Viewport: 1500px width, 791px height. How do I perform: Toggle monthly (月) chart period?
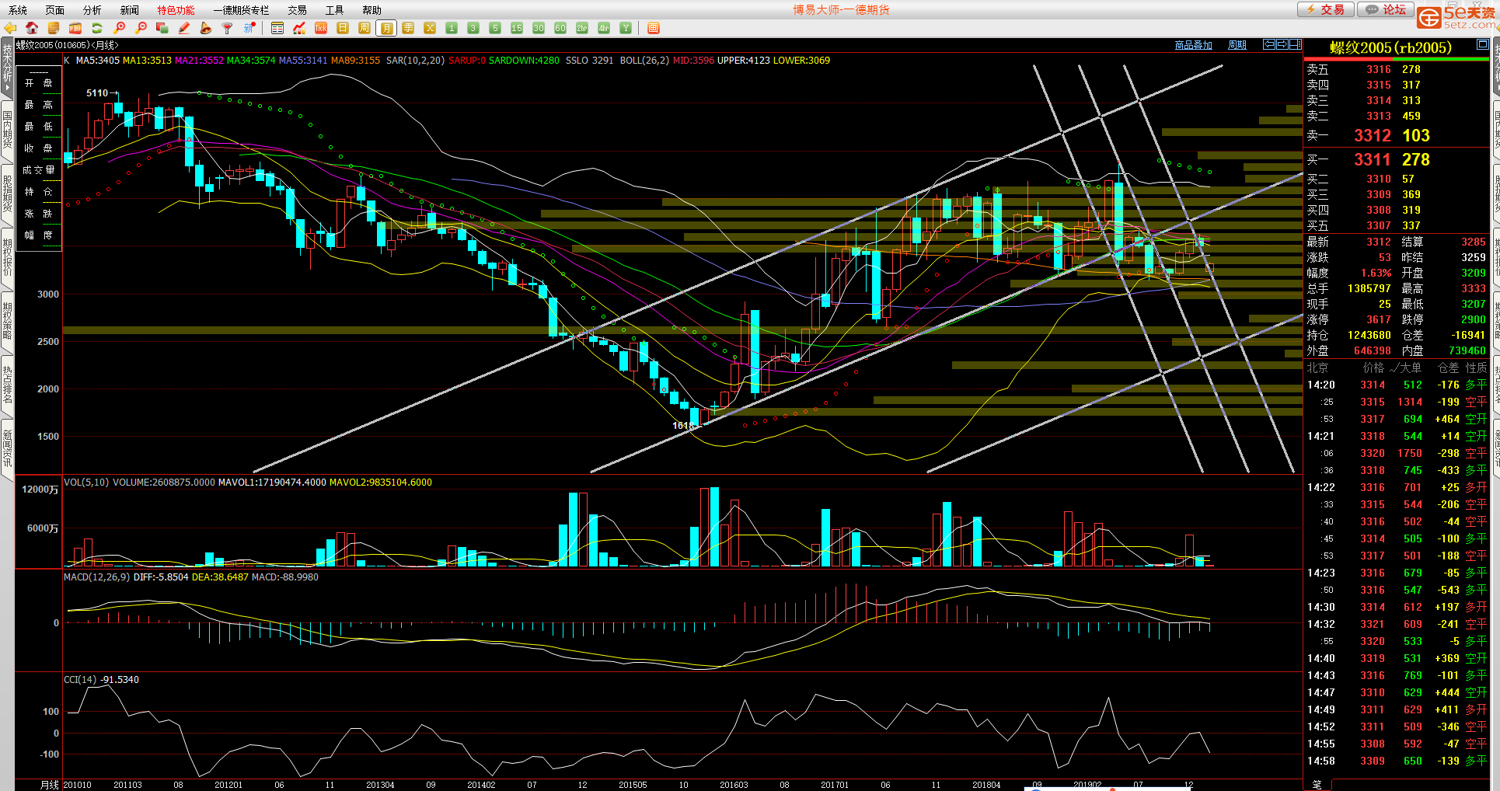click(x=386, y=28)
